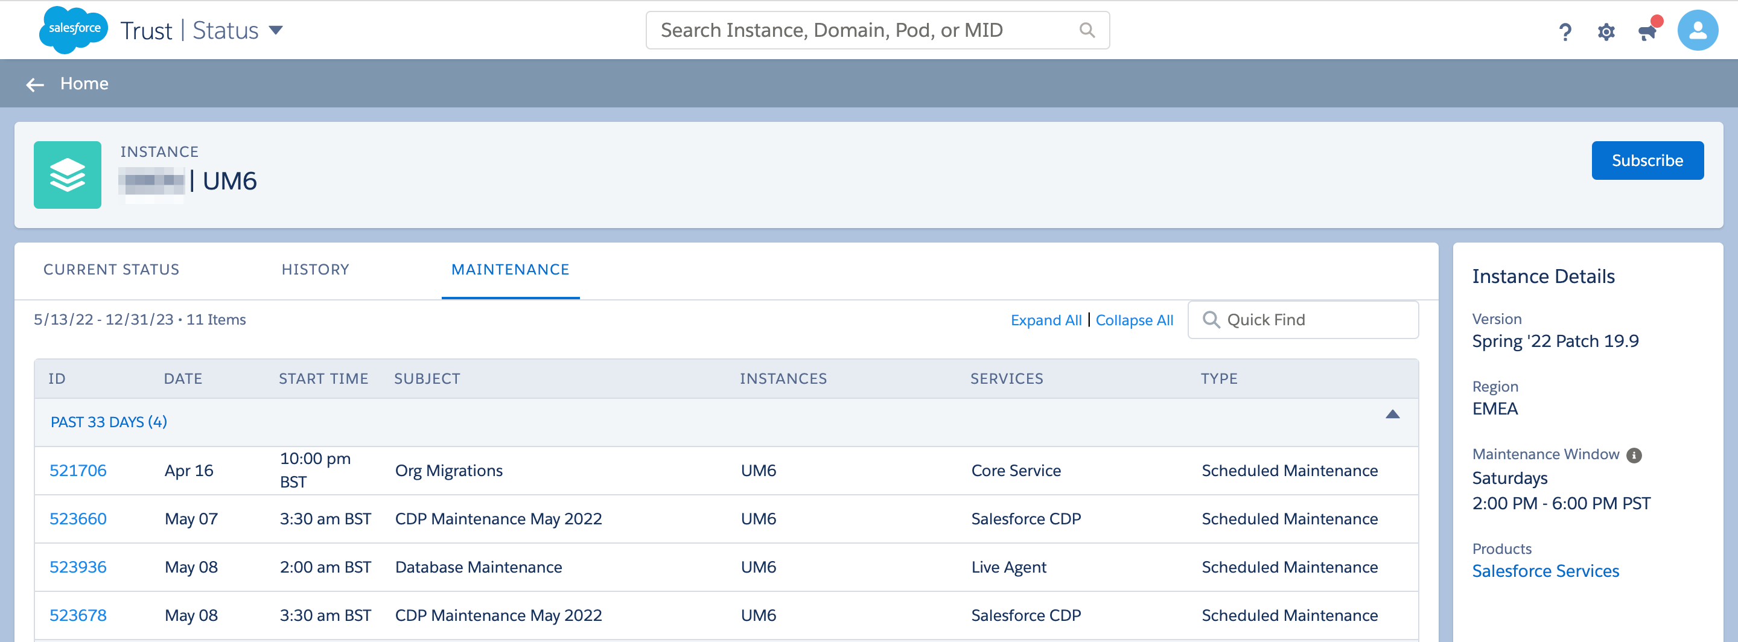1738x642 pixels.
Task: Open settings gear icon
Action: (1606, 32)
